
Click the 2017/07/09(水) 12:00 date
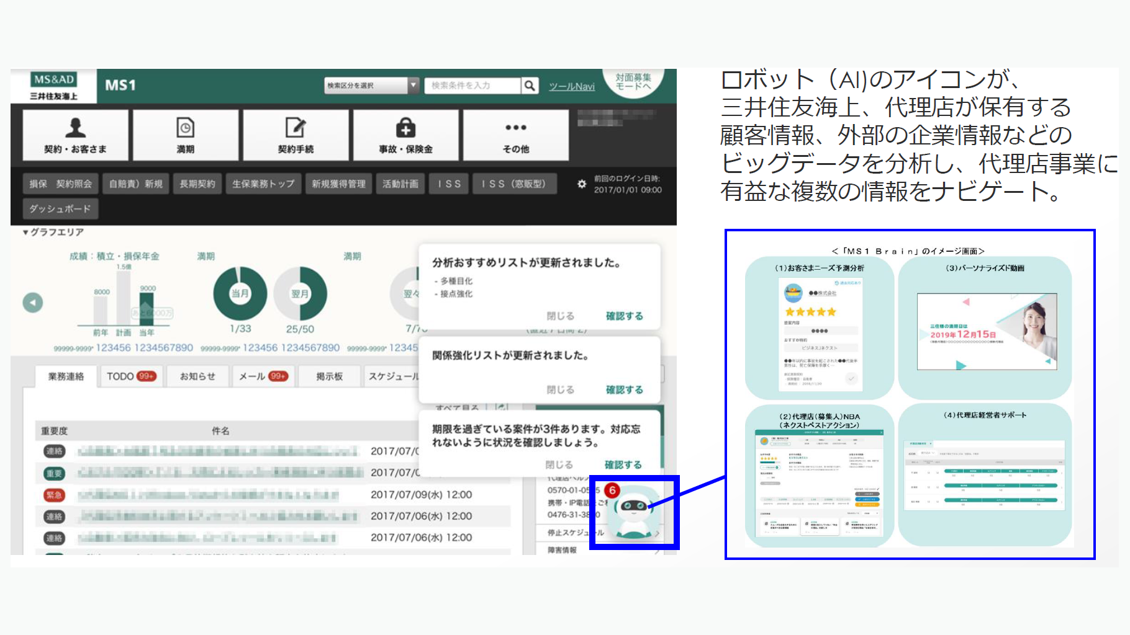421,495
